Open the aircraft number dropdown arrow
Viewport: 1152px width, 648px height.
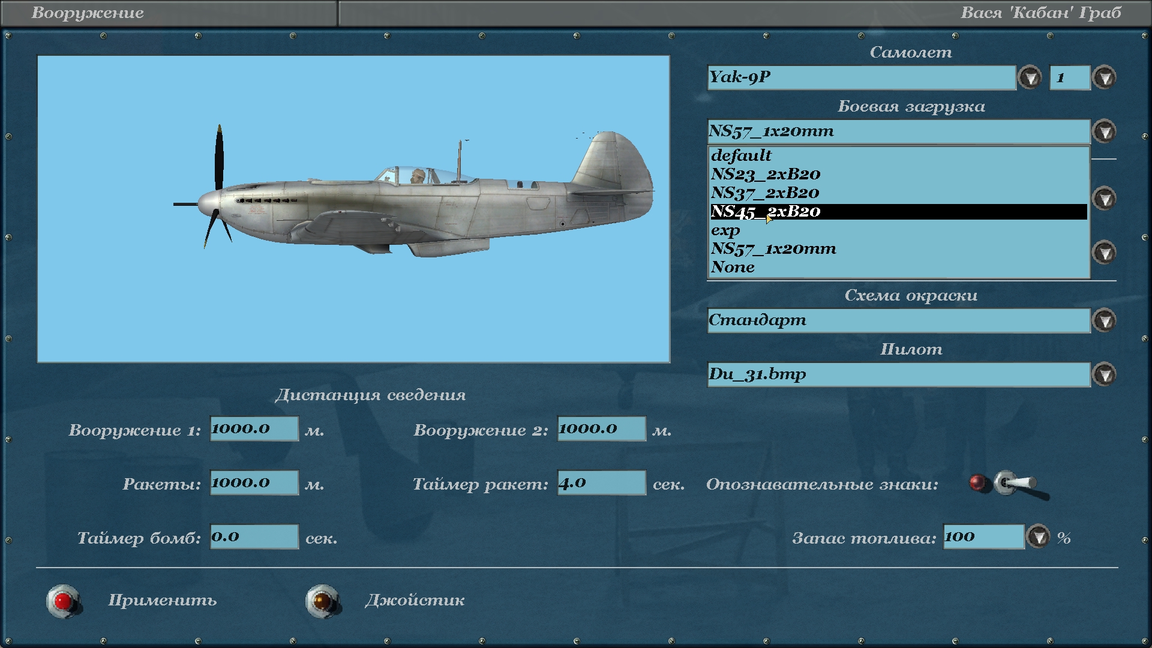(1104, 77)
